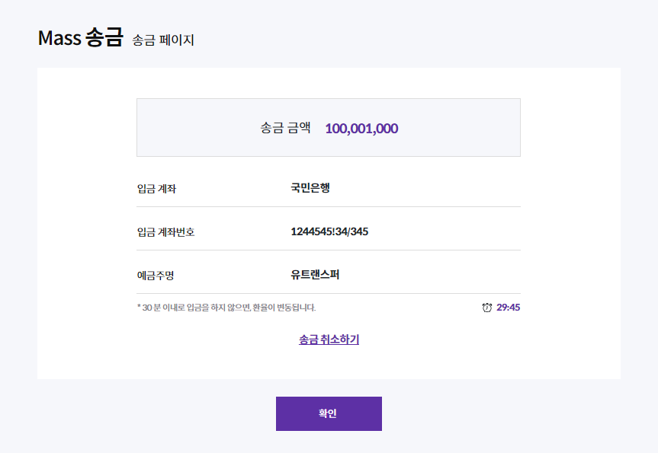Click the gray remittance amount box
The image size is (658, 453).
click(329, 128)
